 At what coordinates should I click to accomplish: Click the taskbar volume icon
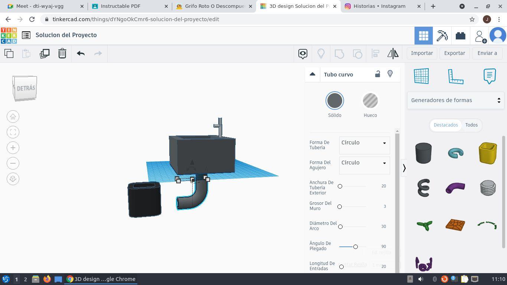tap(421, 279)
